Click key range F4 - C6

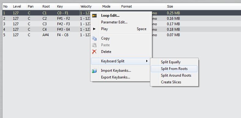tap(63, 35)
